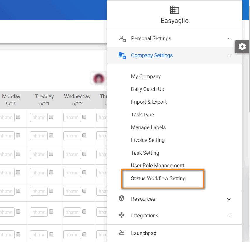The height and width of the screenshot is (242, 250).
Task: Click Tuesday hh:mn field in fourth row
Action: coord(39,173)
